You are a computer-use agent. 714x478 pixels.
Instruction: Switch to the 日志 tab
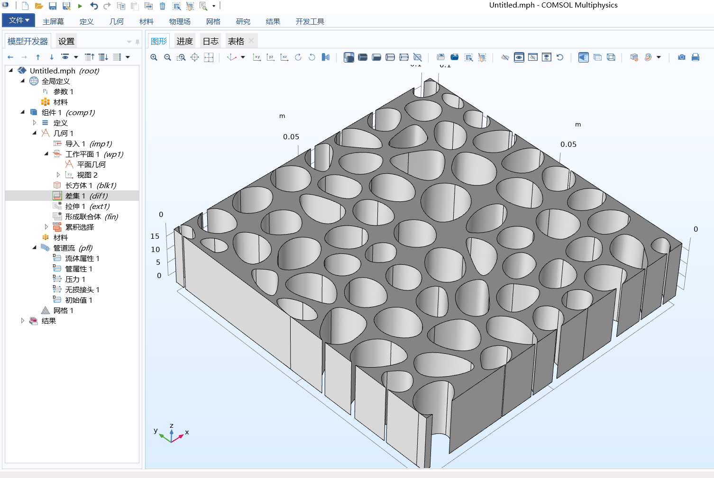(210, 41)
